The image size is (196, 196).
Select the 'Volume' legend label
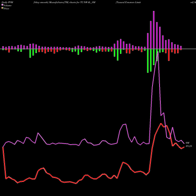[x=7, y=5]
